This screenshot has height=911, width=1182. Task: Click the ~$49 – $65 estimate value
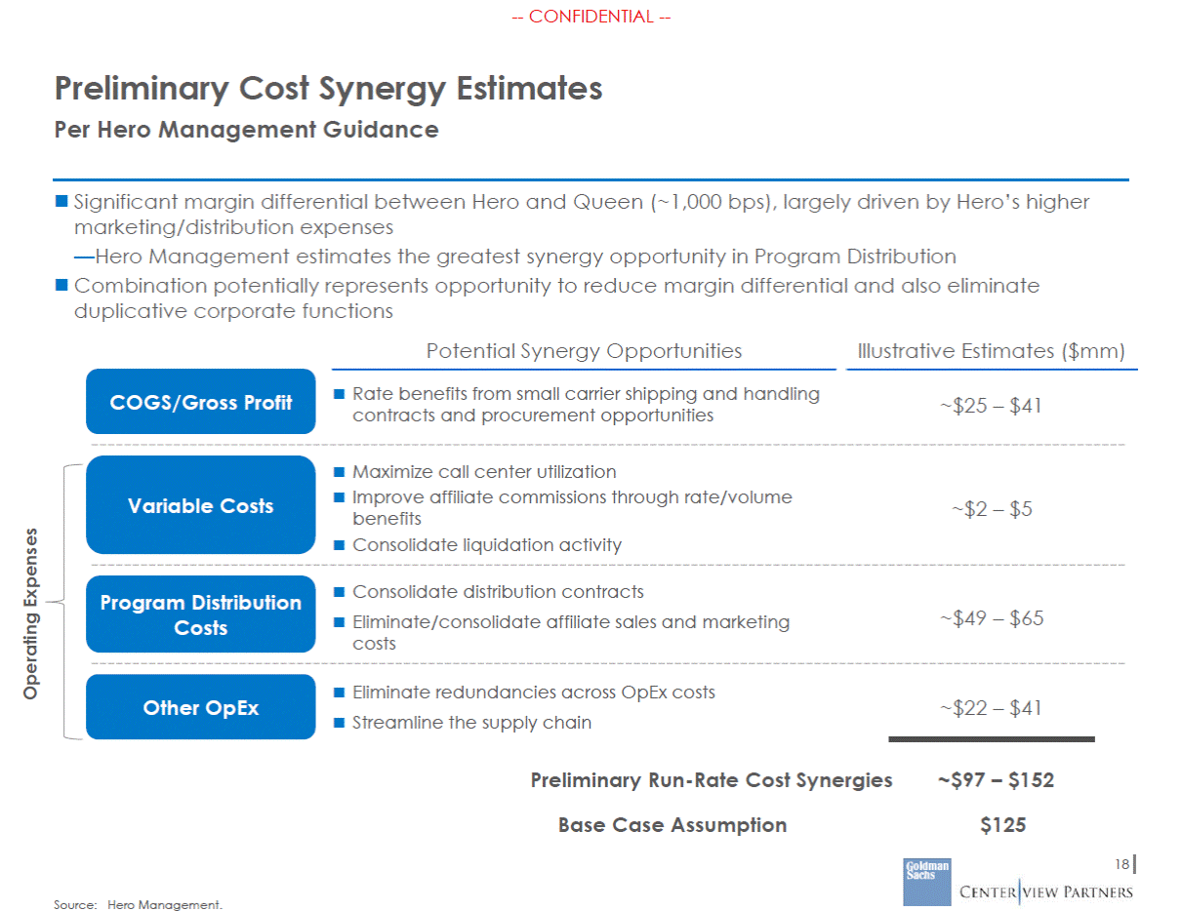991,617
